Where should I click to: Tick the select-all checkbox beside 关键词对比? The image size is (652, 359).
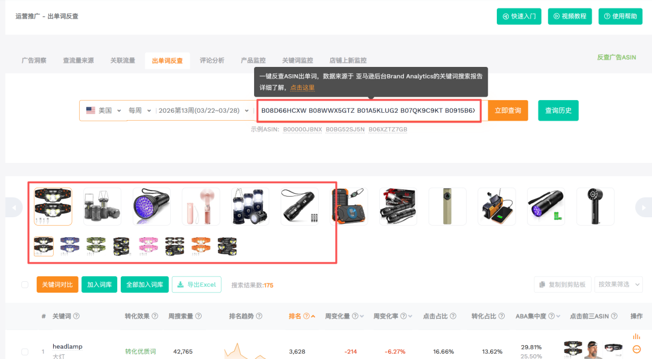25,285
